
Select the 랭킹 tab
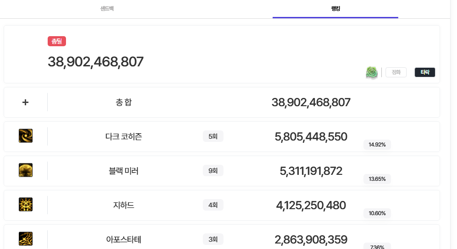[335, 9]
